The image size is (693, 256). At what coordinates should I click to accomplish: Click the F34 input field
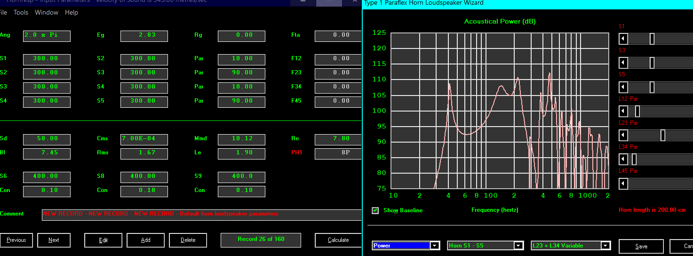point(338,88)
